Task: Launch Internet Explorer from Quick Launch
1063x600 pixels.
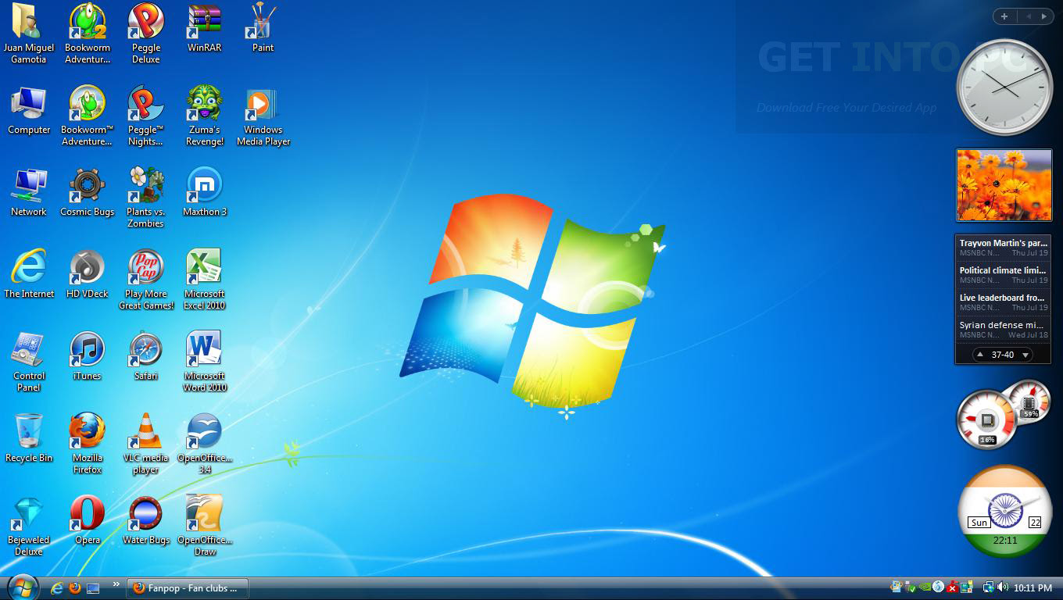Action: pos(56,587)
